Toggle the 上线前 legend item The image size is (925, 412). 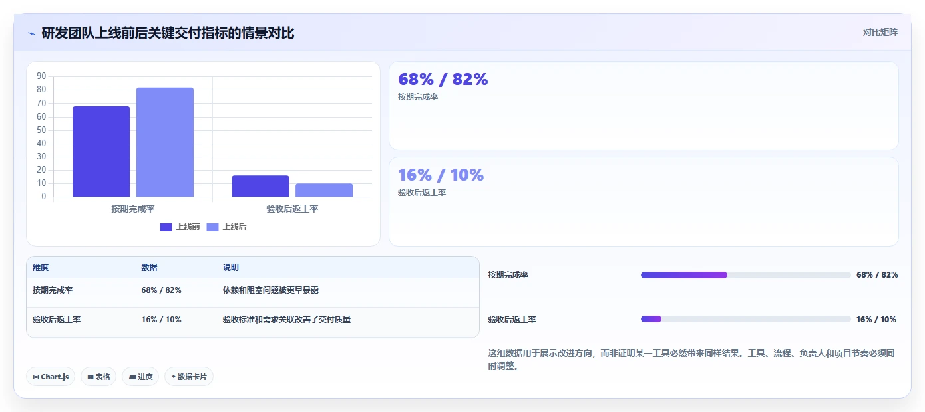click(180, 227)
